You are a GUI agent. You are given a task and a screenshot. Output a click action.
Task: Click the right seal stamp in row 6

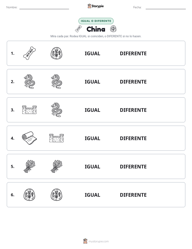56,195
